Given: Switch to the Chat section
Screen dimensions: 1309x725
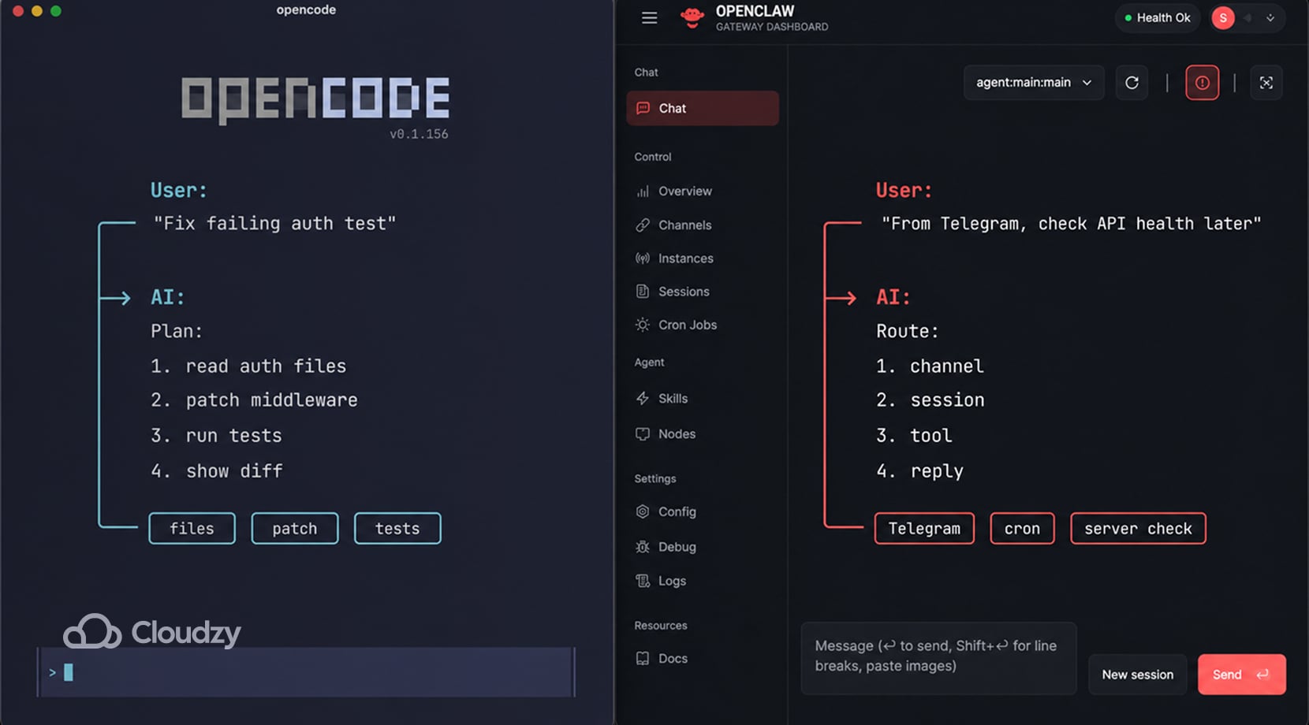Looking at the screenshot, I should pyautogui.click(x=702, y=108).
